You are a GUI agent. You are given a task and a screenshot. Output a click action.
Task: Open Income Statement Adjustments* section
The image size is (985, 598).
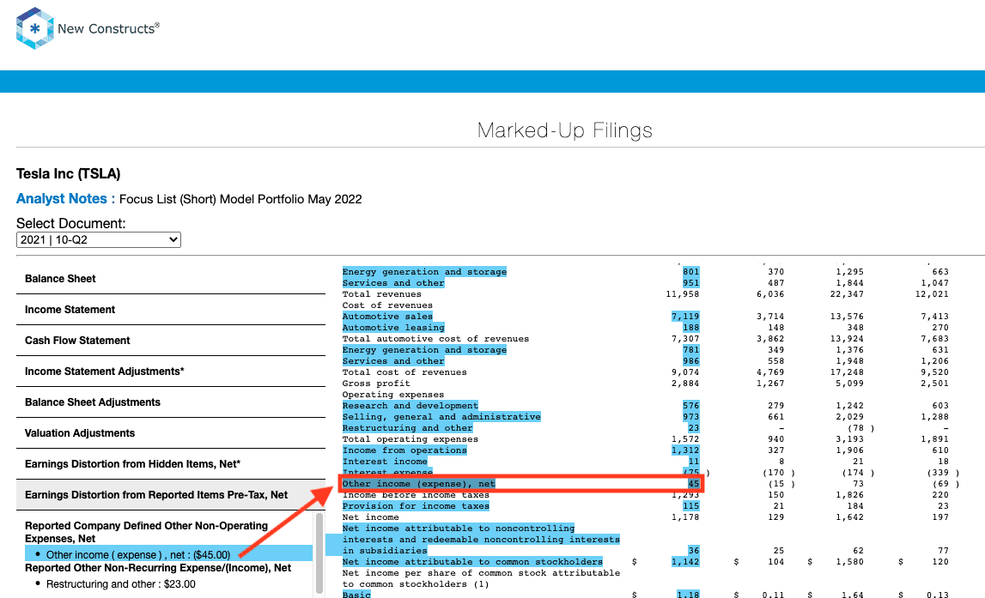pos(171,371)
